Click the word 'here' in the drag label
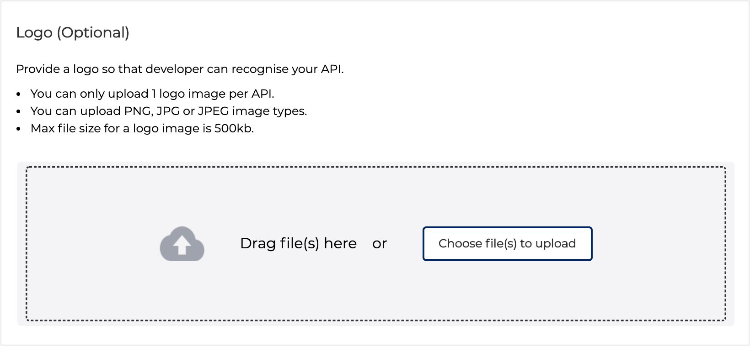The image size is (750, 346). tap(340, 243)
